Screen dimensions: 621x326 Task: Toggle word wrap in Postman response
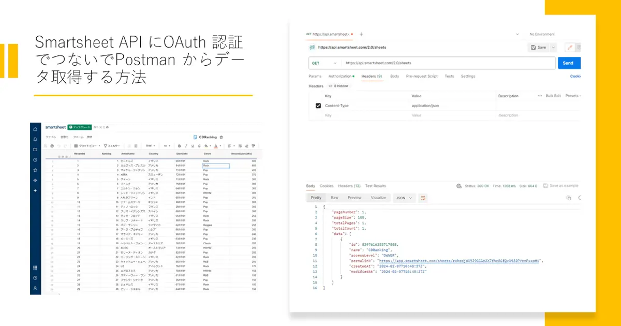pyautogui.click(x=423, y=198)
